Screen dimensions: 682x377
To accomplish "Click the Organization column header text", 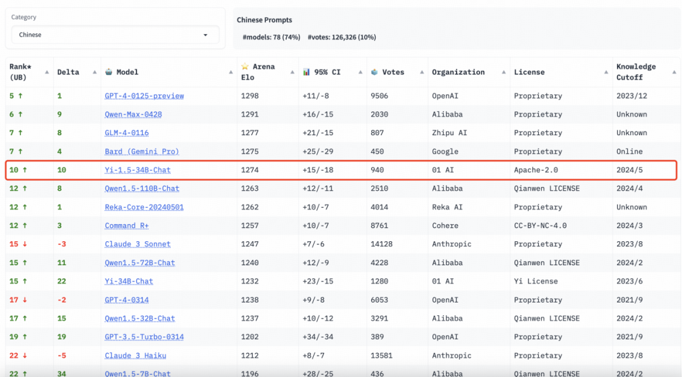I will pos(458,72).
